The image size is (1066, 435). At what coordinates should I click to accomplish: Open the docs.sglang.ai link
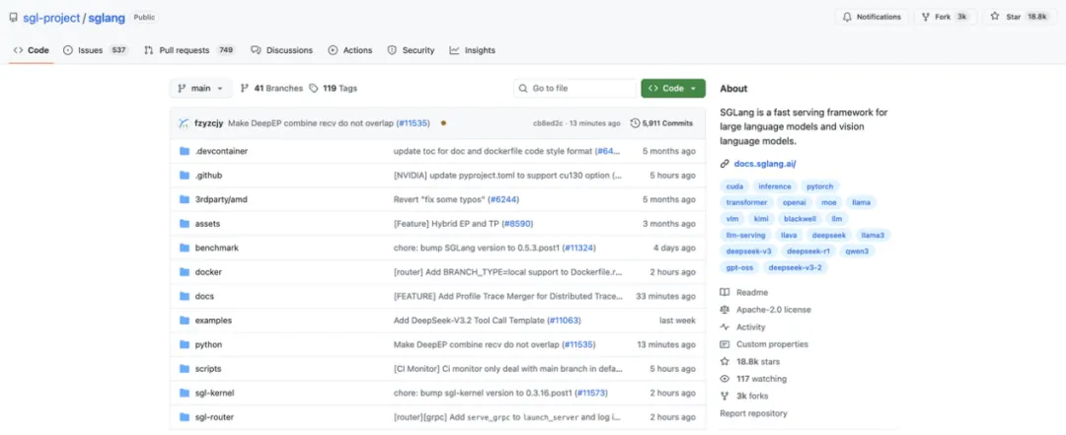[765, 164]
